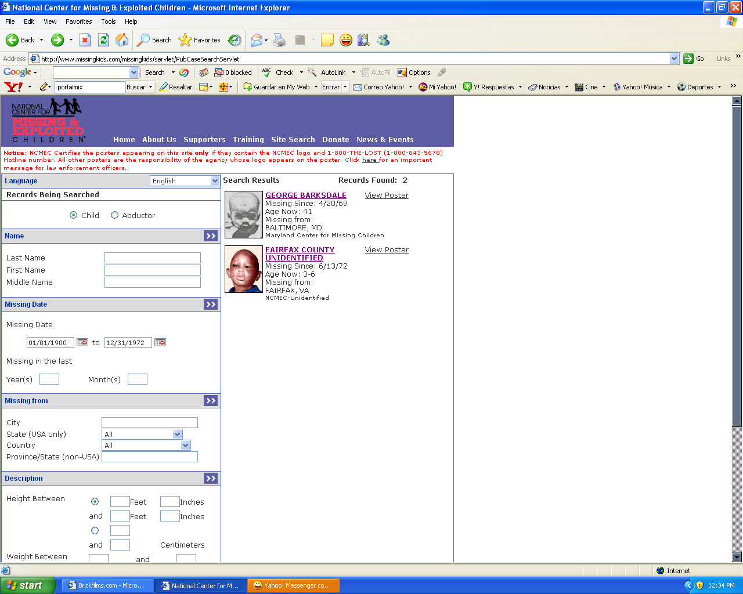Open the Edit menu
The height and width of the screenshot is (594, 743).
pyautogui.click(x=29, y=21)
